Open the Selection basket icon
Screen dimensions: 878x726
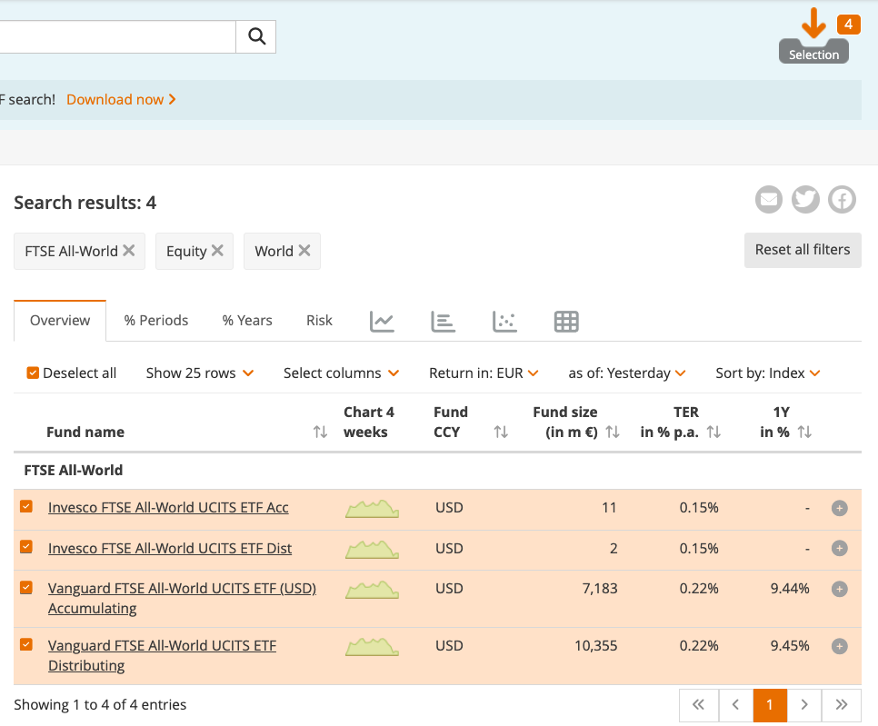pyautogui.click(x=813, y=38)
